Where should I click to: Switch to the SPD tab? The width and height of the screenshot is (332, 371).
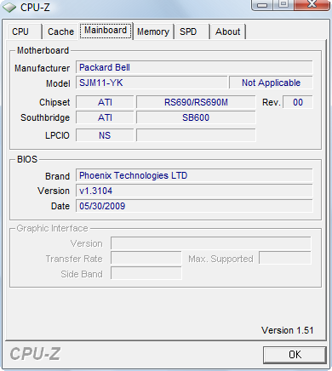[192, 31]
